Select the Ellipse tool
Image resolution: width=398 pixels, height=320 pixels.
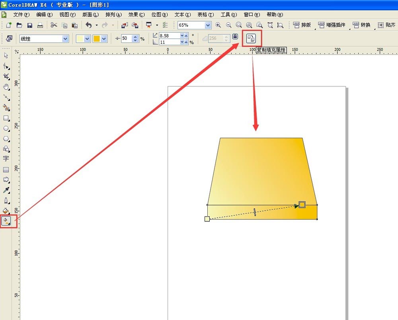tap(6, 129)
